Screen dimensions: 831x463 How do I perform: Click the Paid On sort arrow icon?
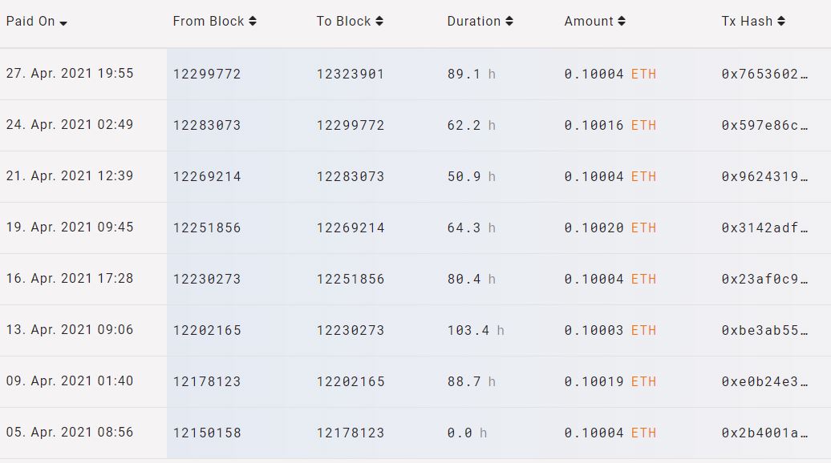[63, 23]
